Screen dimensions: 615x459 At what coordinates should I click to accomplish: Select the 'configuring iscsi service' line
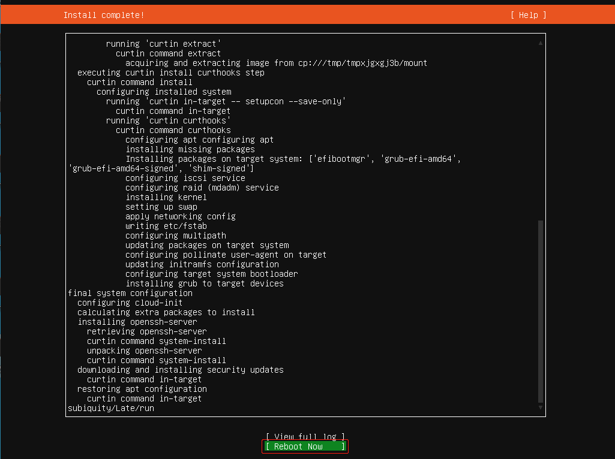[185, 178]
